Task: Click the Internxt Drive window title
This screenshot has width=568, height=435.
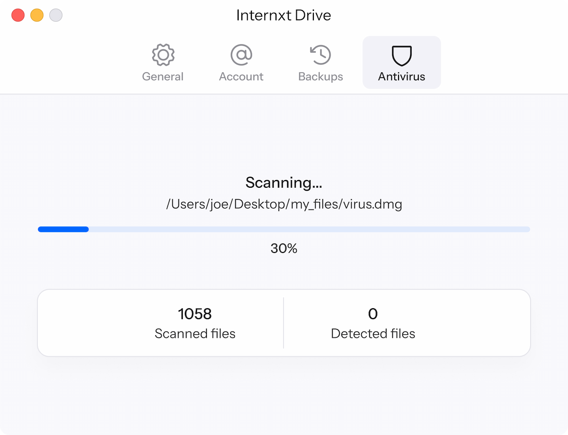Action: (x=284, y=15)
